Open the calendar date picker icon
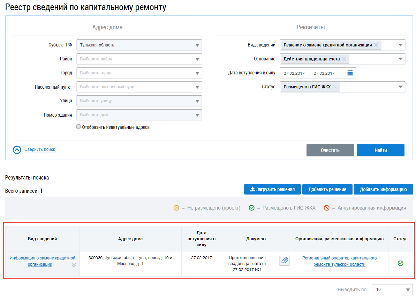 [x=350, y=73]
